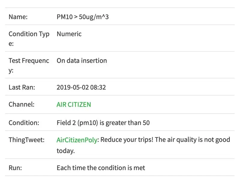Click the Condition label

[x=24, y=123]
